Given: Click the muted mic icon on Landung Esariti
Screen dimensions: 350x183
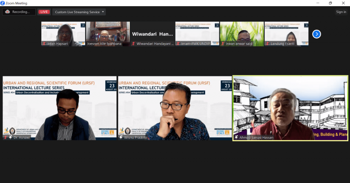Looking at the screenshot, I should click(x=267, y=44).
